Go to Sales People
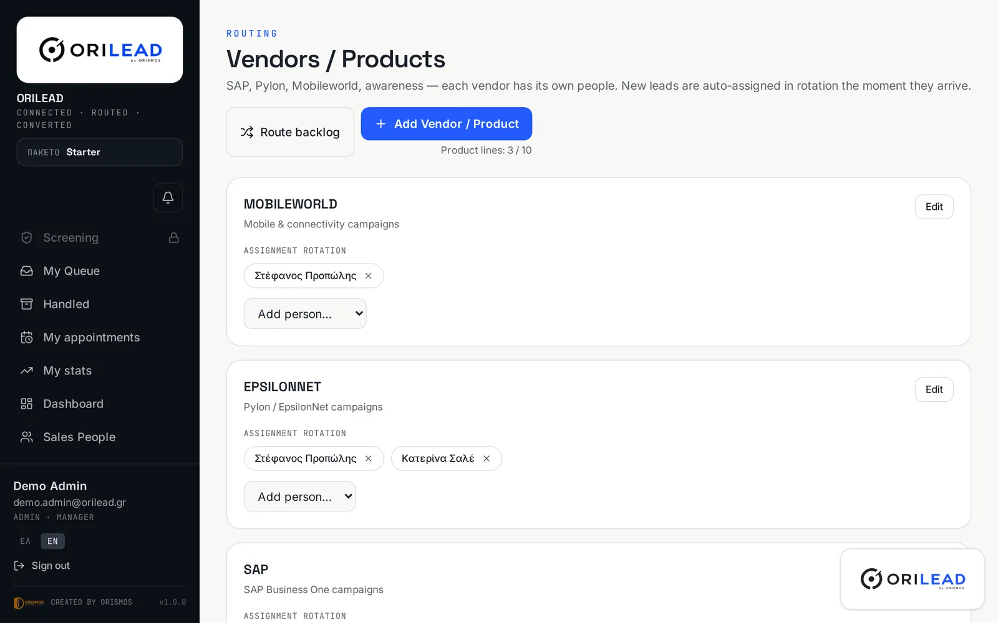Screen dimensions: 998x623 click(x=100, y=437)
